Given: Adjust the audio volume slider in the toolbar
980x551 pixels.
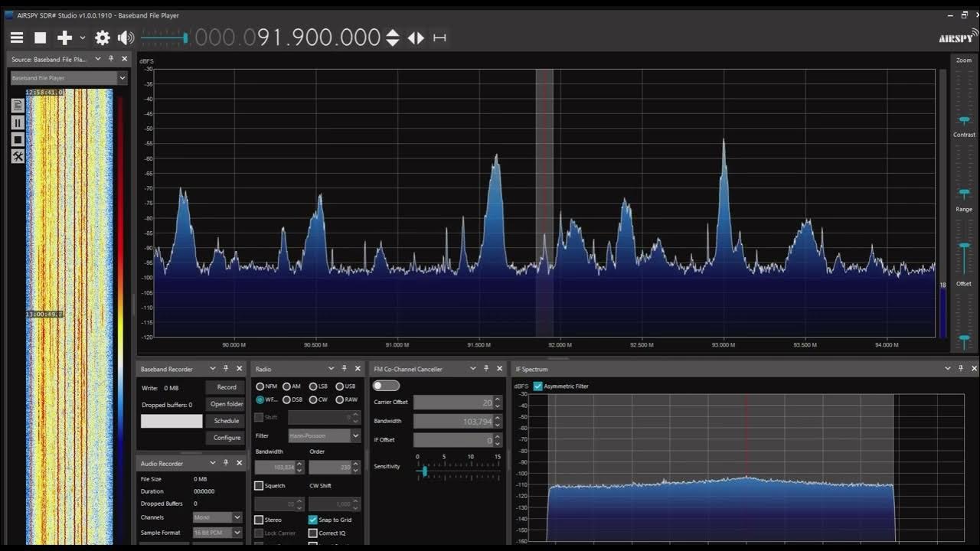Looking at the screenshot, I should coord(165,37).
